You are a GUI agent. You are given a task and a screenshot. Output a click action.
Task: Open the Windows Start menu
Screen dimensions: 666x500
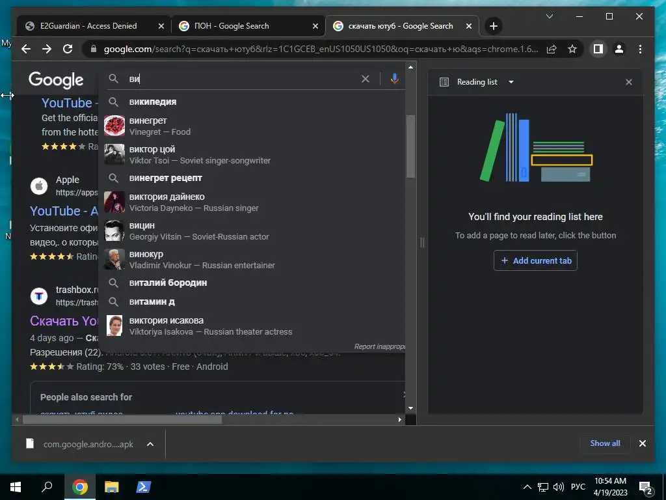pos(16,487)
